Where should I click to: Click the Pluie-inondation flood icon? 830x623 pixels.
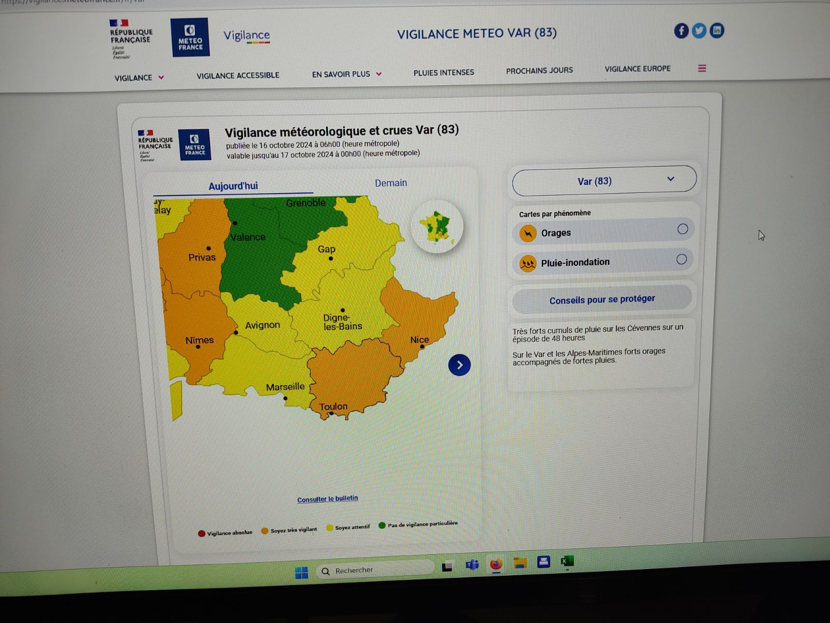tap(528, 264)
